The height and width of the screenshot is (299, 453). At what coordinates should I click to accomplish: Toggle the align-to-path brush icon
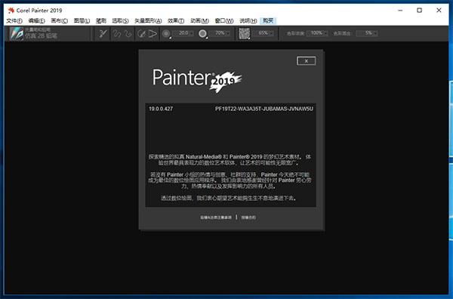coord(141,34)
